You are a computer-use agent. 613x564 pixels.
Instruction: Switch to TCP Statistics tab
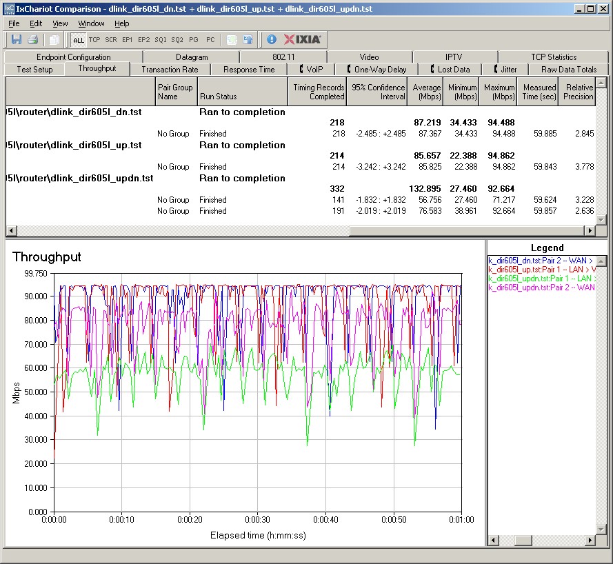(x=554, y=57)
